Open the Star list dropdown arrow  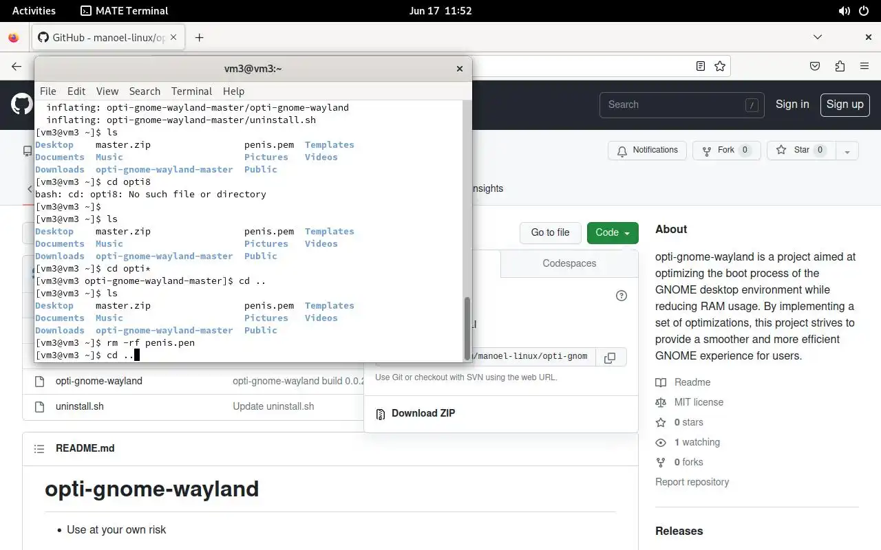tap(847, 151)
